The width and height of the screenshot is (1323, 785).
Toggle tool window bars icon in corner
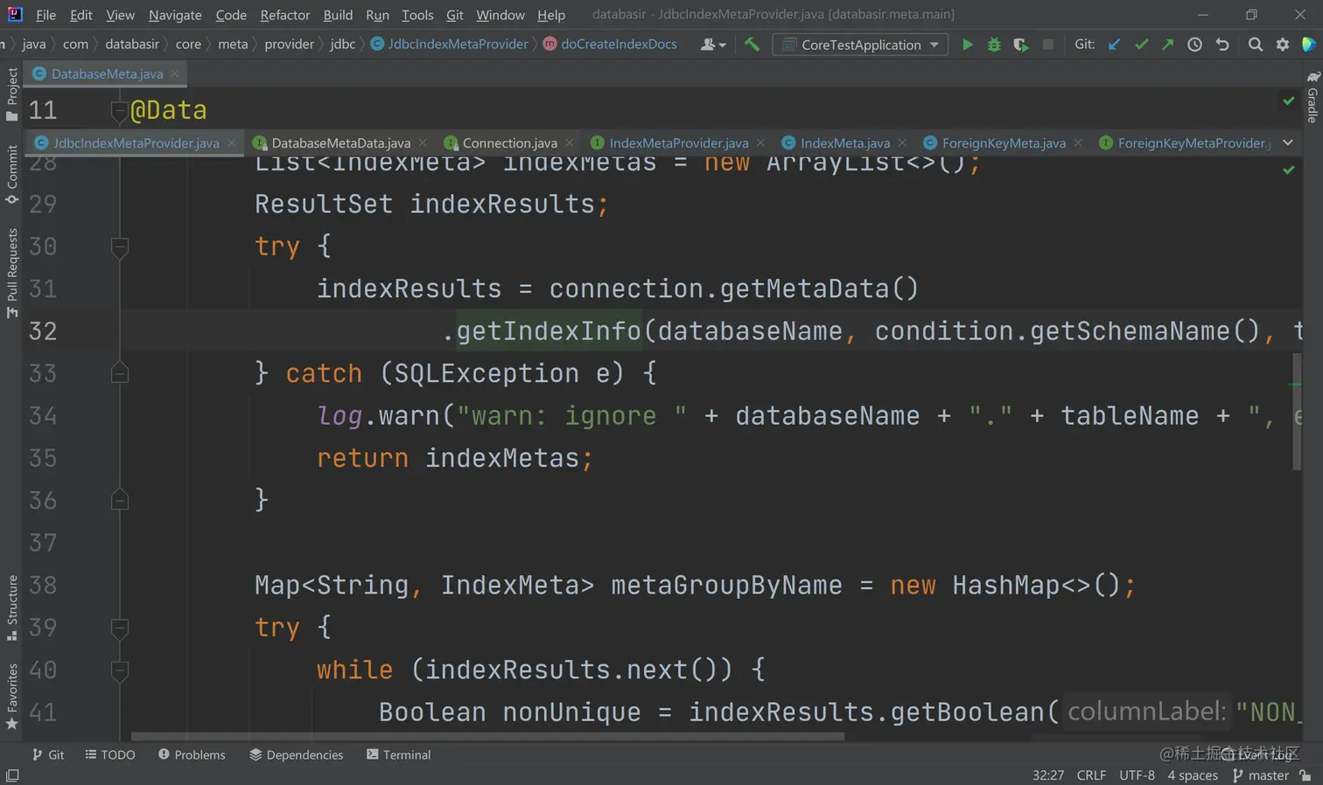point(12,775)
